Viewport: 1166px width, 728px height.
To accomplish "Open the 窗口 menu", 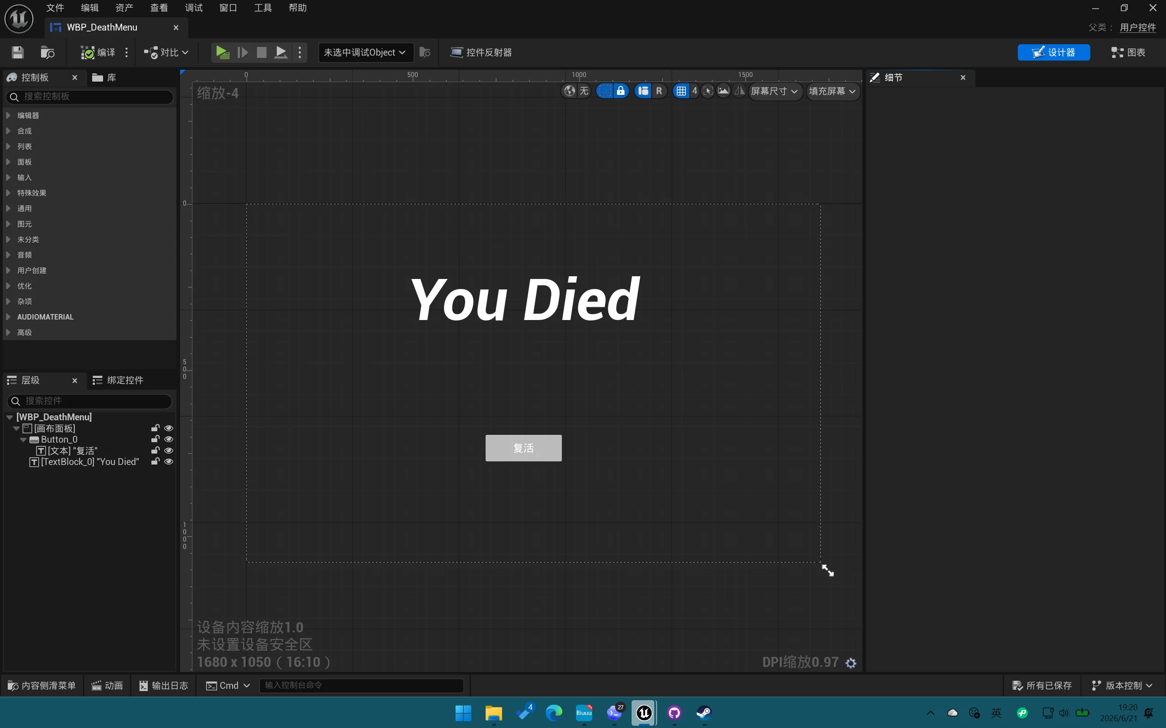I will click(x=228, y=8).
